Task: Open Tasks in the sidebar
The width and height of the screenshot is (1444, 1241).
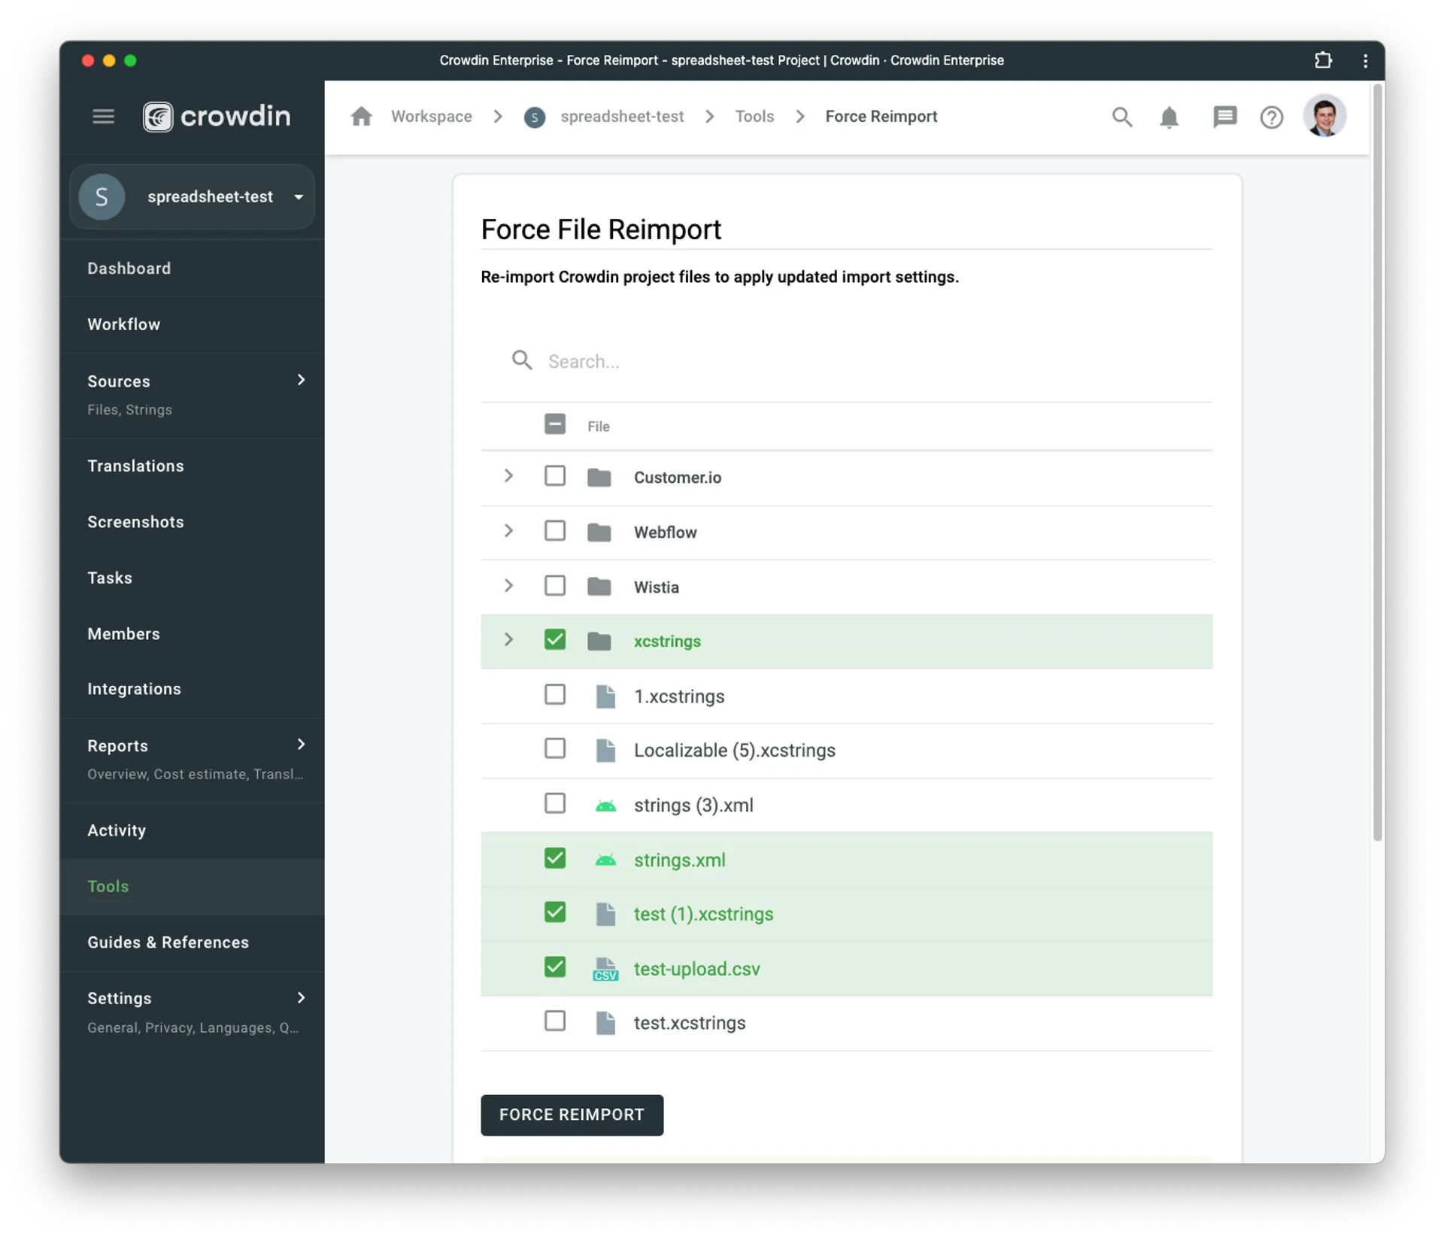Action: [x=192, y=578]
